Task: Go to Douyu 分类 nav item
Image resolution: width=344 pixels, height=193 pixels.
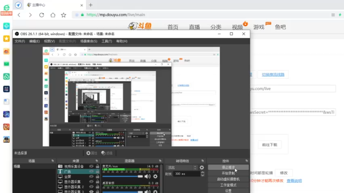Action: point(216,27)
